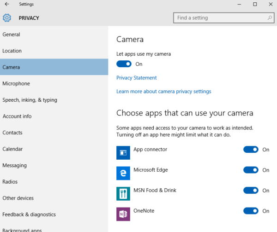The height and width of the screenshot is (232, 277).
Task: Click the MSN Food & Drink label
Action: [155, 190]
